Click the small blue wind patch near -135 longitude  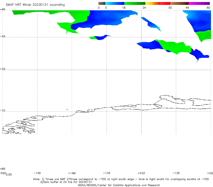click(101, 38)
